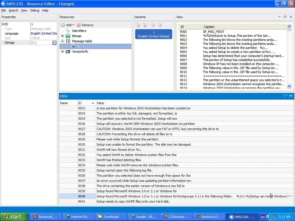Click the Remove resource button

pyautogui.click(x=85, y=25)
